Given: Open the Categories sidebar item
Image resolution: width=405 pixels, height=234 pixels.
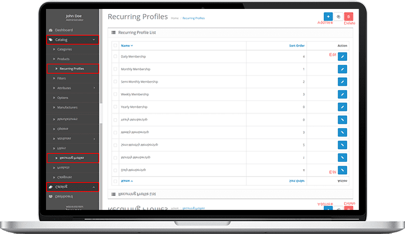Looking at the screenshot, I should (65, 49).
